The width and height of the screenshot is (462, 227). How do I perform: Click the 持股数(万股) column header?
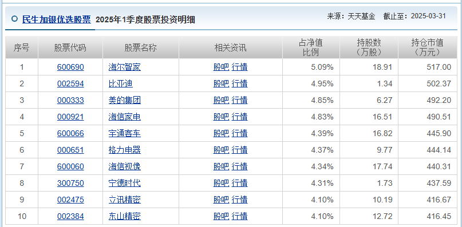(x=369, y=47)
